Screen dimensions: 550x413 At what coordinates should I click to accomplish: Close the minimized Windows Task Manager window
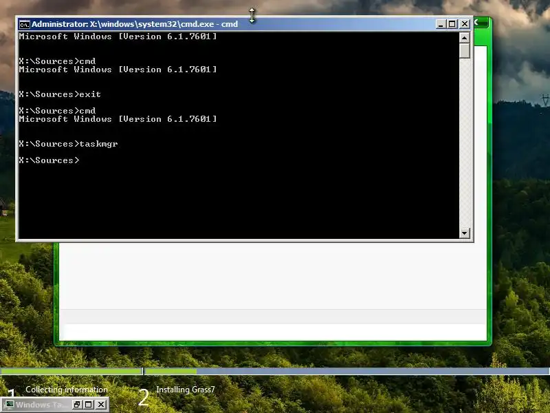point(101,404)
